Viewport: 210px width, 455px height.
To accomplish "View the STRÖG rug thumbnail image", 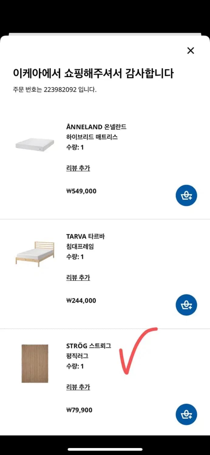I will pos(34,363).
